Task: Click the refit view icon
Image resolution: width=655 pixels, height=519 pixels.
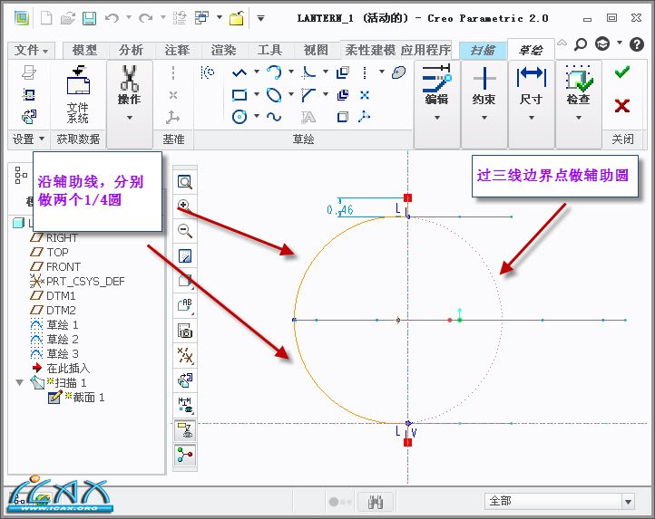Action: (x=184, y=181)
